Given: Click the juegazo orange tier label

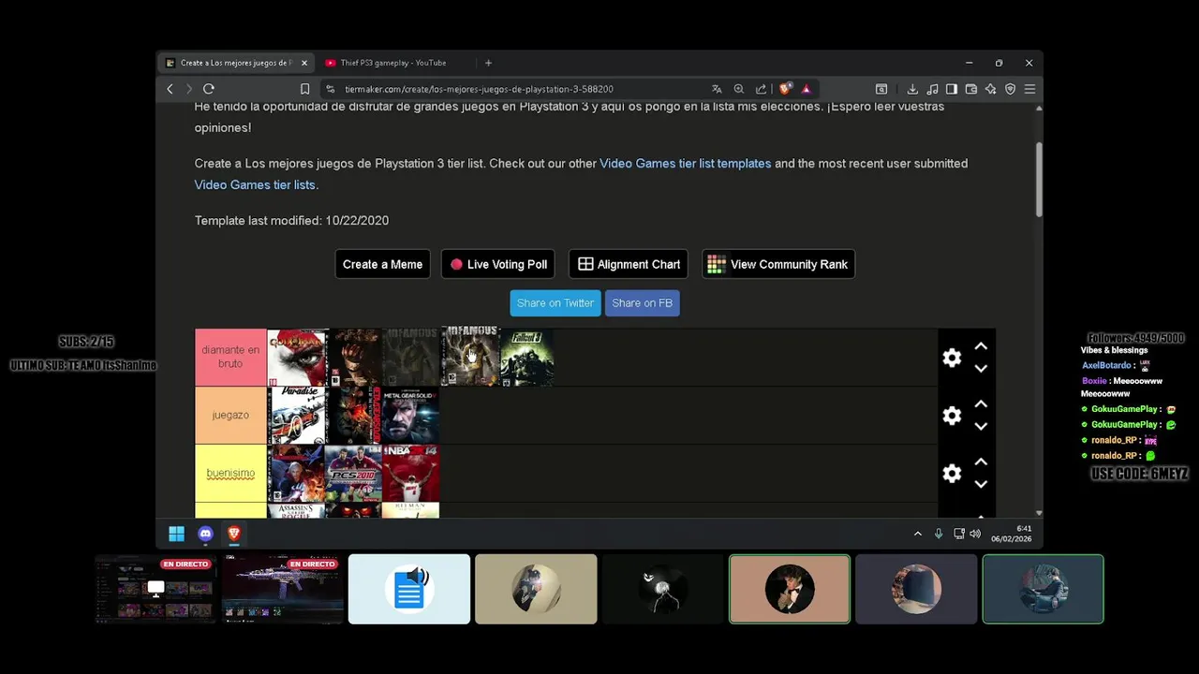Looking at the screenshot, I should (x=230, y=415).
